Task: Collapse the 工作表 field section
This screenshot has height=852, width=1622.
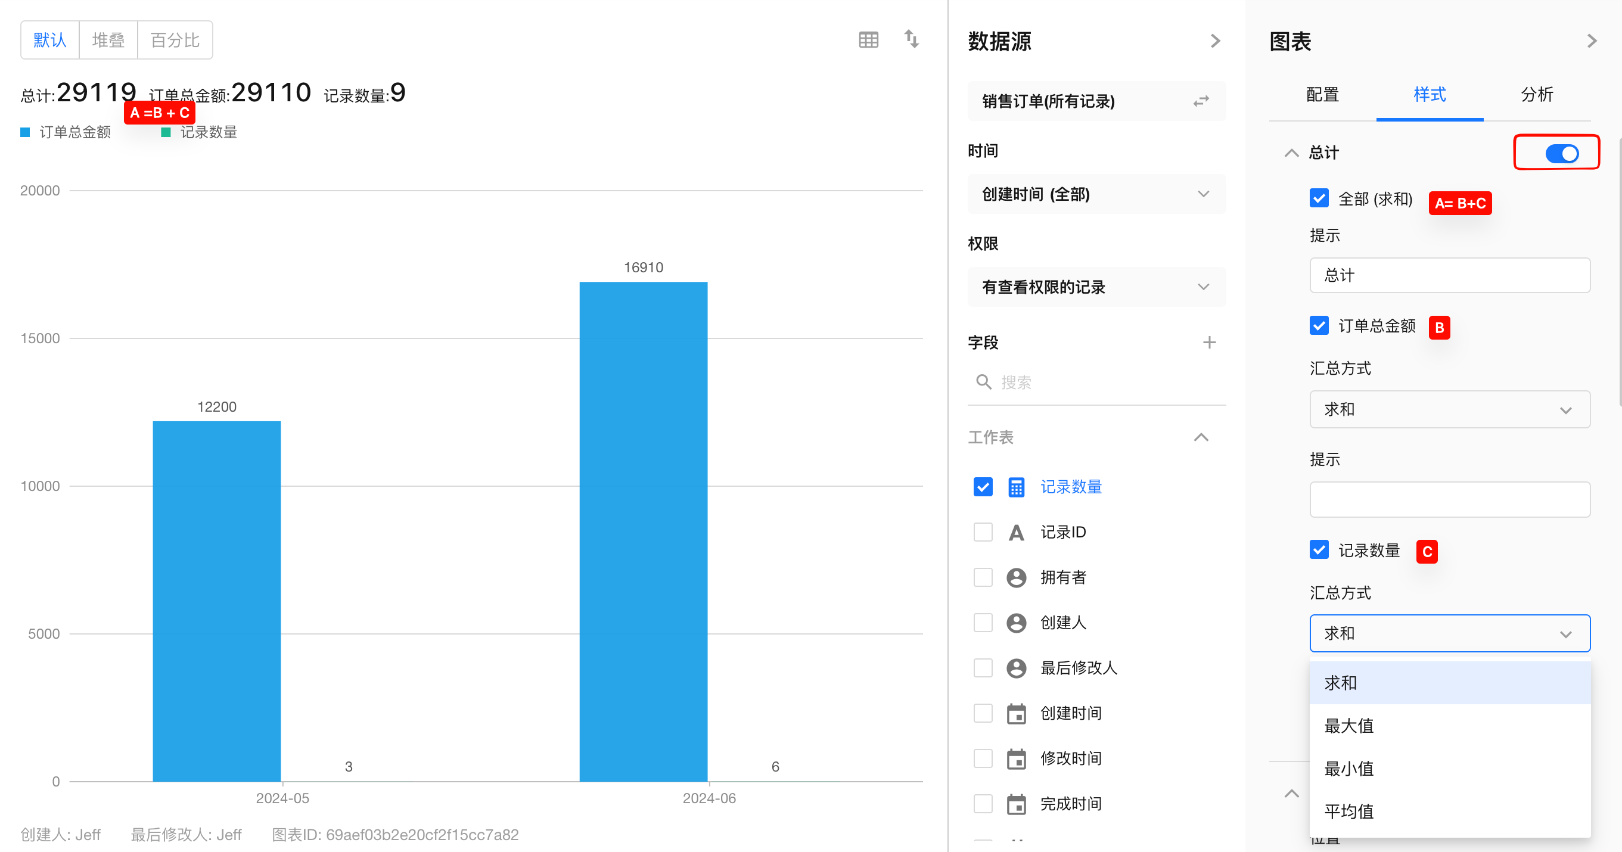Action: pyautogui.click(x=1201, y=437)
